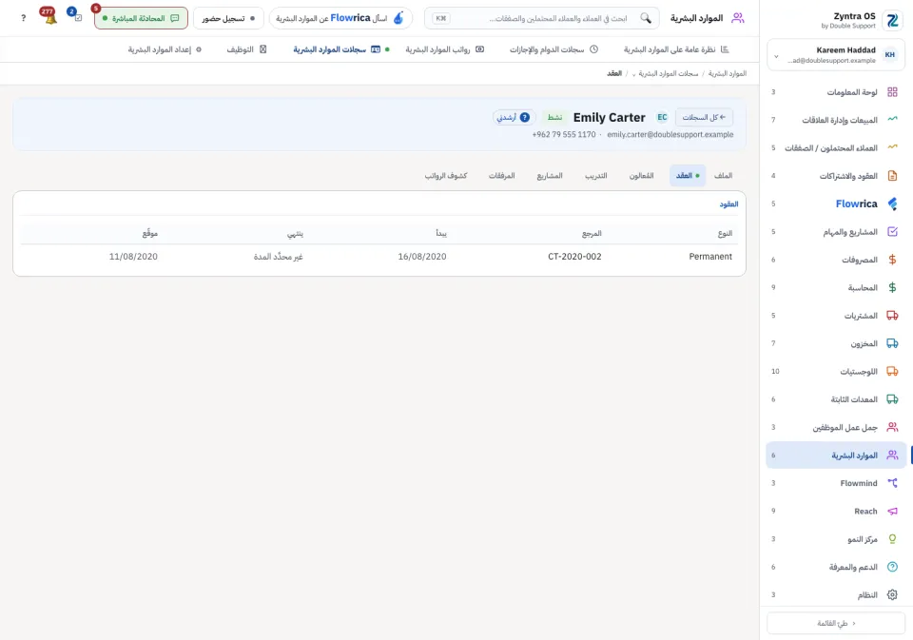This screenshot has width=913, height=640.
Task: Open the Flowmind workflow icon
Action: coord(892,483)
